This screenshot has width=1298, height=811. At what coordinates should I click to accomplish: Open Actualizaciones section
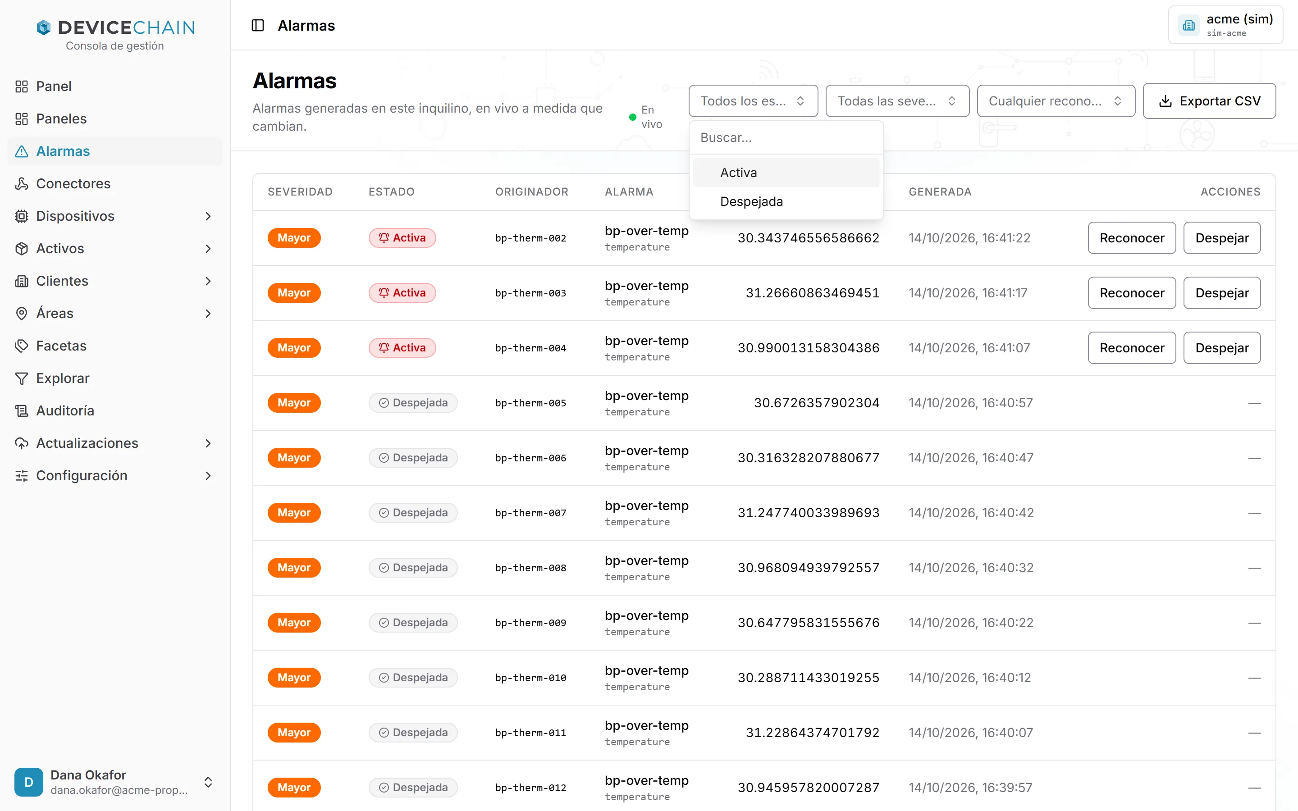click(115, 443)
